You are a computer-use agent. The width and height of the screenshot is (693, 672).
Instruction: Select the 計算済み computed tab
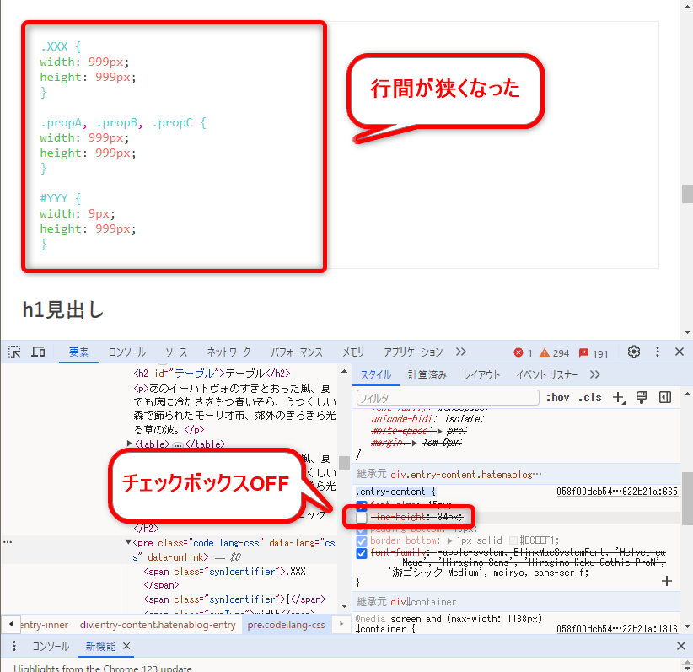tap(427, 375)
